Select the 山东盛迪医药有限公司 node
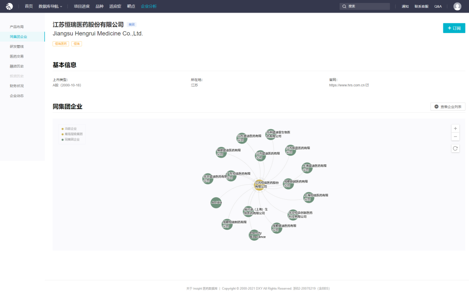 click(x=242, y=138)
